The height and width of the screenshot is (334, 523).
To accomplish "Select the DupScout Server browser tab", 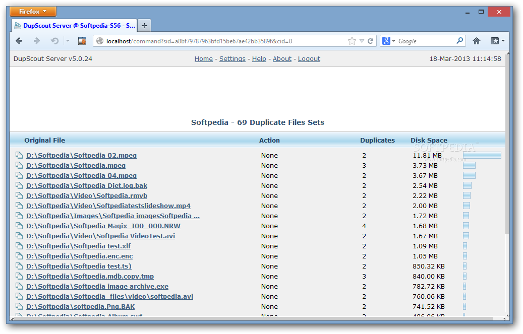I will (75, 25).
